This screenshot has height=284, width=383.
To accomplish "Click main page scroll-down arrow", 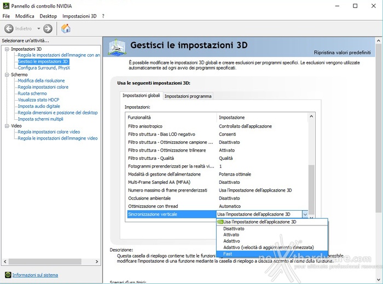I will click(379, 280).
